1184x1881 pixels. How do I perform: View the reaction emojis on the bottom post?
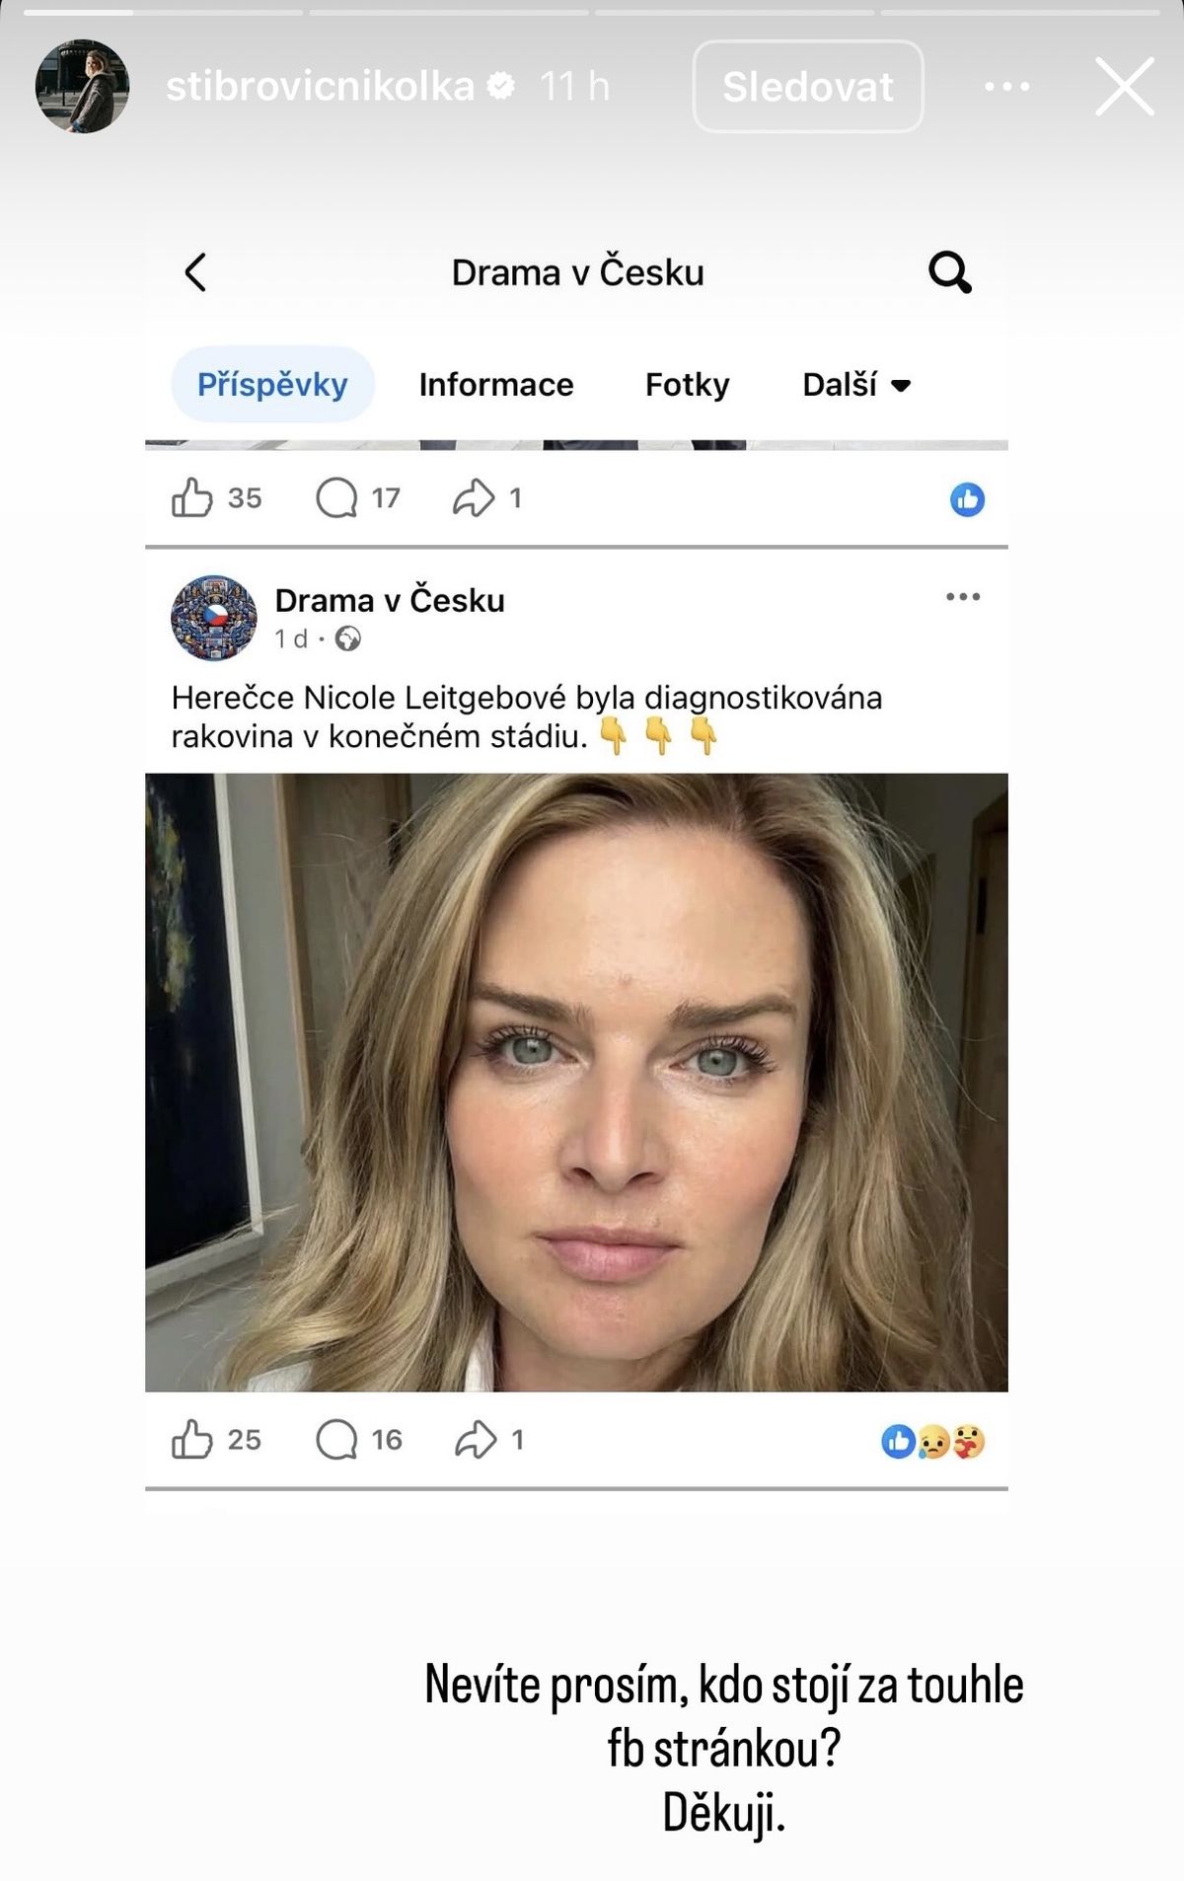pos(932,1442)
